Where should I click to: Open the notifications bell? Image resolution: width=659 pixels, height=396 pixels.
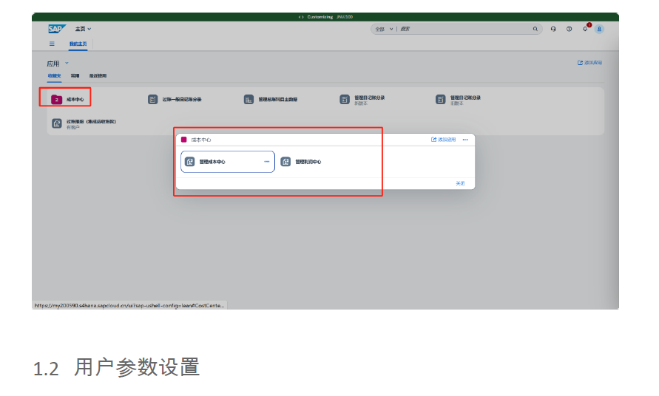click(x=585, y=28)
